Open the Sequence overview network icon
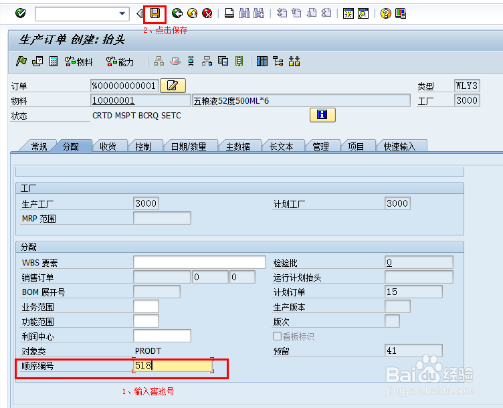The height and width of the screenshot is (408, 503). pyautogui.click(x=207, y=61)
